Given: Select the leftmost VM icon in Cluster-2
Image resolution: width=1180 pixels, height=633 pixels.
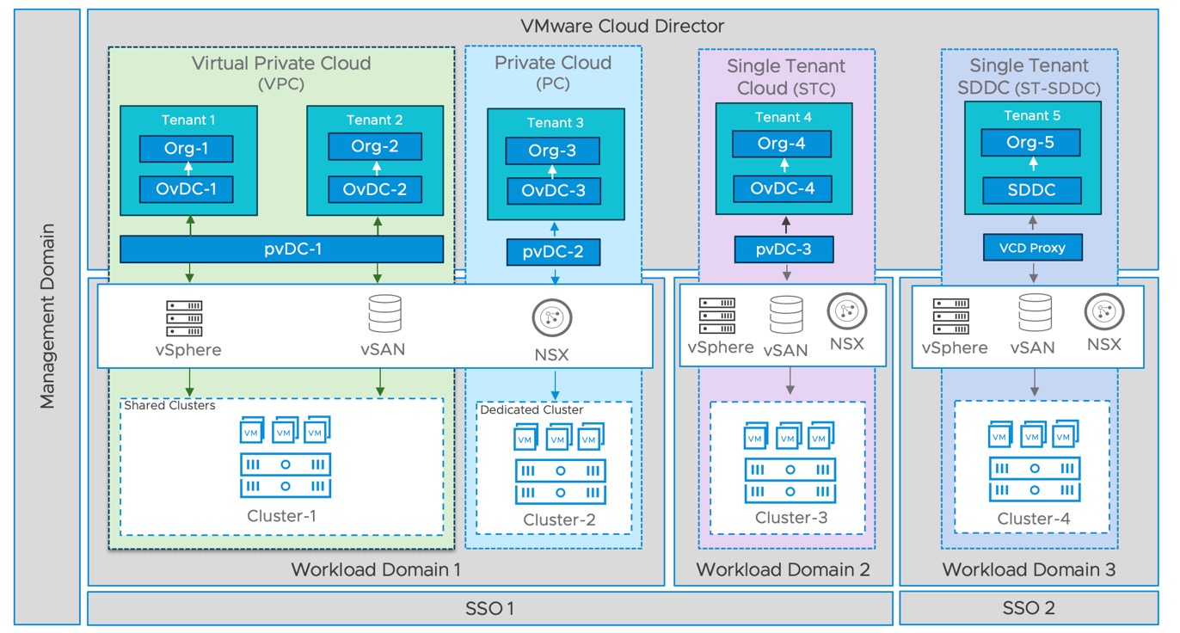Looking at the screenshot, I should coord(527,438).
